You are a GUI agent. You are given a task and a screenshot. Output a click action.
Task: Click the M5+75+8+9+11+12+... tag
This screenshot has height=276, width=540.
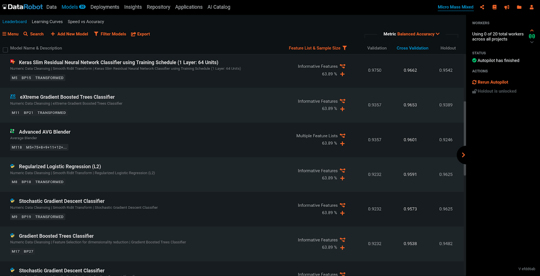[46, 147]
